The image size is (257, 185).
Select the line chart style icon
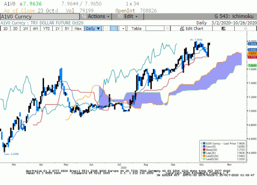coord(107,29)
